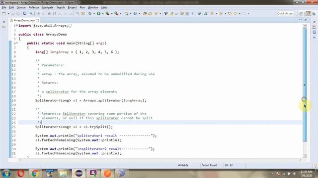Click the Open Task icon
Viewport: 318px width, 178px height.
coord(150,13)
